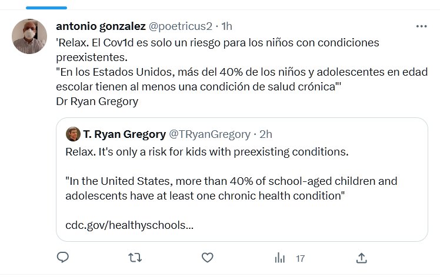Viewport: 440px width, 277px height.
Task: Open the view analytics bar-chart icon
Action: 281,258
